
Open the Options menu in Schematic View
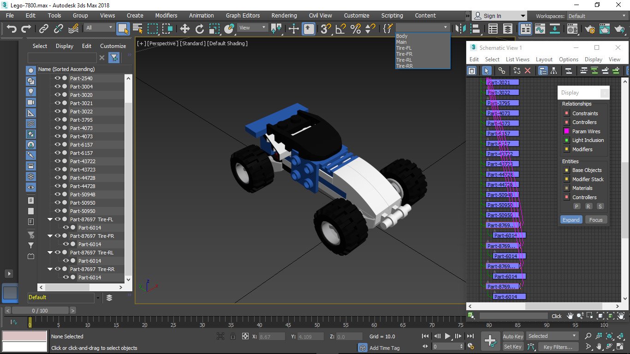(x=569, y=59)
